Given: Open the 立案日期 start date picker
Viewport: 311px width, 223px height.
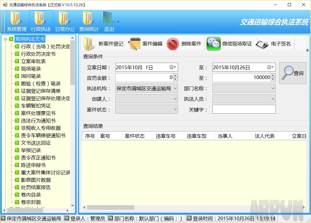Looking at the screenshot, I should 174,67.
